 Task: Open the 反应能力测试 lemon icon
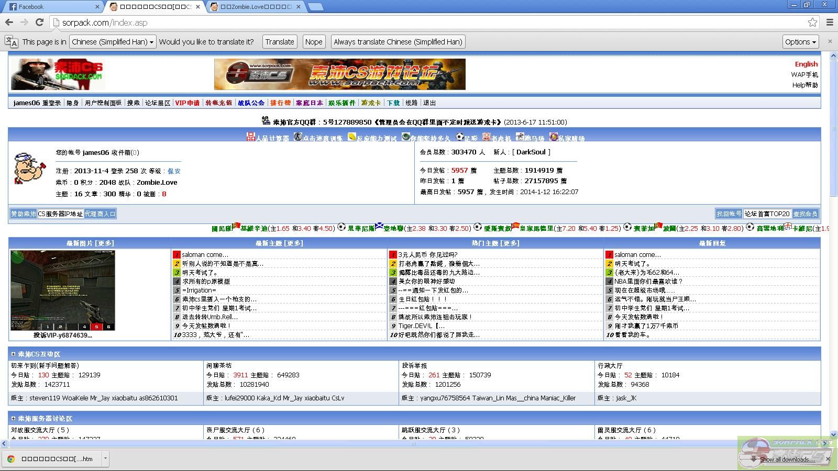[x=351, y=137]
